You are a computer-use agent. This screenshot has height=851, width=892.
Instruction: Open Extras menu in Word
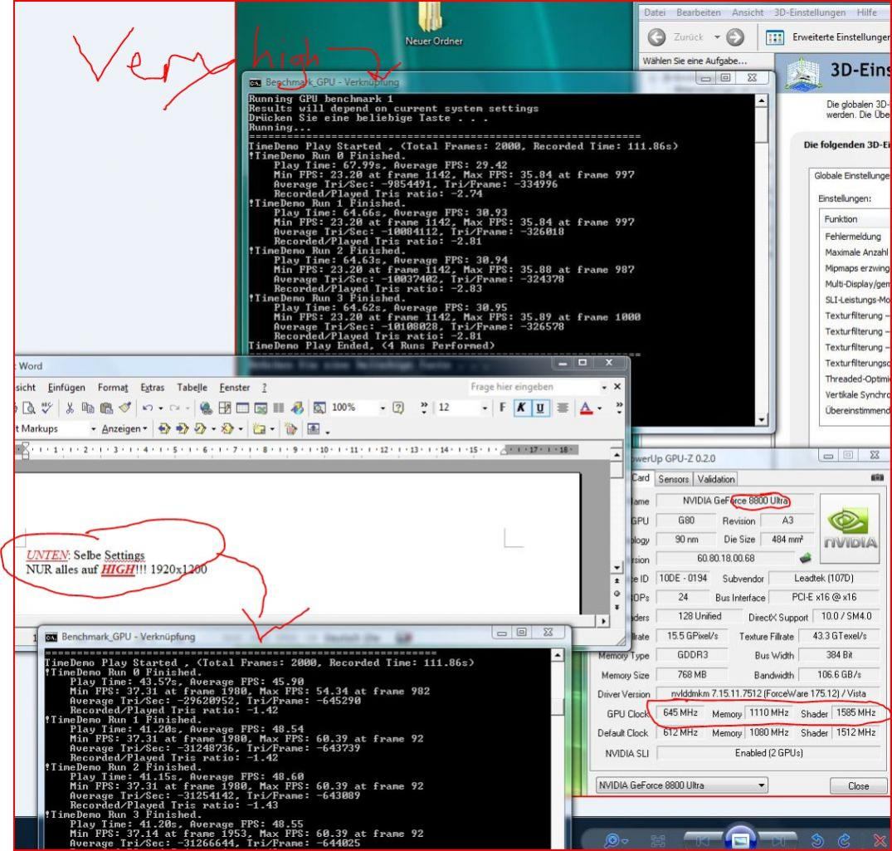coord(153,388)
